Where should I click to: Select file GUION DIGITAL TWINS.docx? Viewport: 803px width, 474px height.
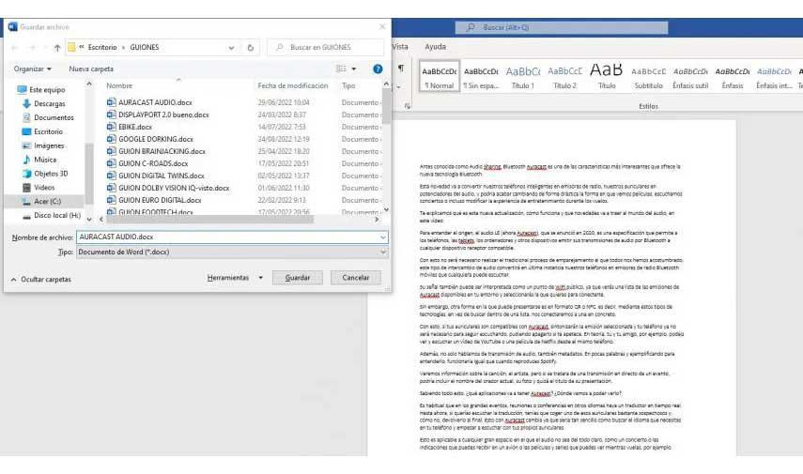coord(156,176)
